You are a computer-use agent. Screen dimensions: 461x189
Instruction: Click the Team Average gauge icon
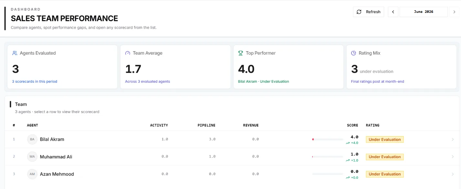coord(128,53)
